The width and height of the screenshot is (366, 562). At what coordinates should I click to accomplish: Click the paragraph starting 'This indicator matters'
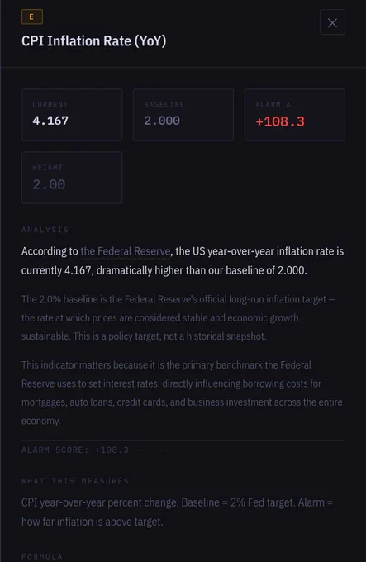tap(182, 393)
